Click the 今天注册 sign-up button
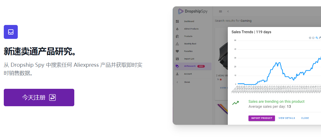 (39, 98)
